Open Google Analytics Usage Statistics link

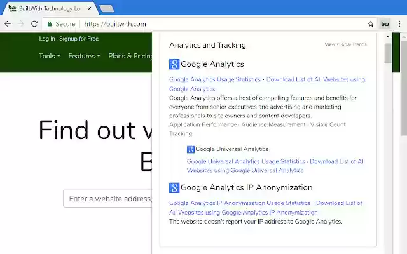tap(215, 79)
